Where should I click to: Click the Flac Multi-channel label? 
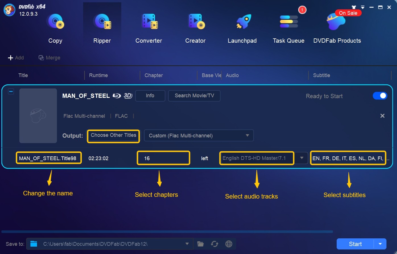pos(84,116)
